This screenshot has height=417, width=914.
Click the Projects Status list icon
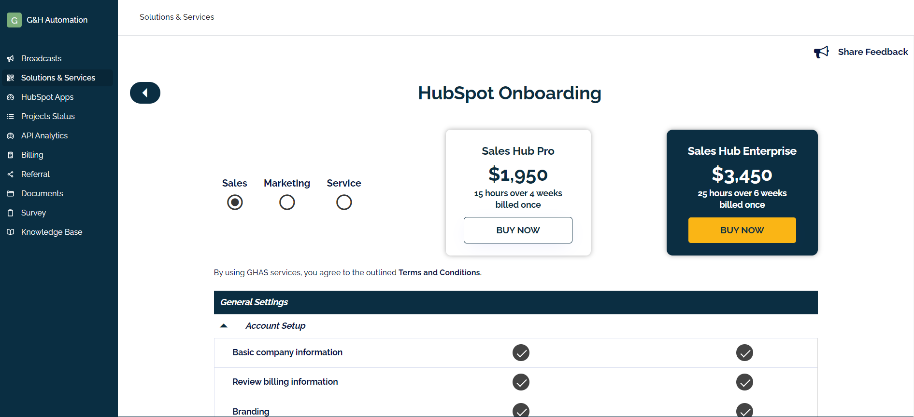click(x=11, y=116)
